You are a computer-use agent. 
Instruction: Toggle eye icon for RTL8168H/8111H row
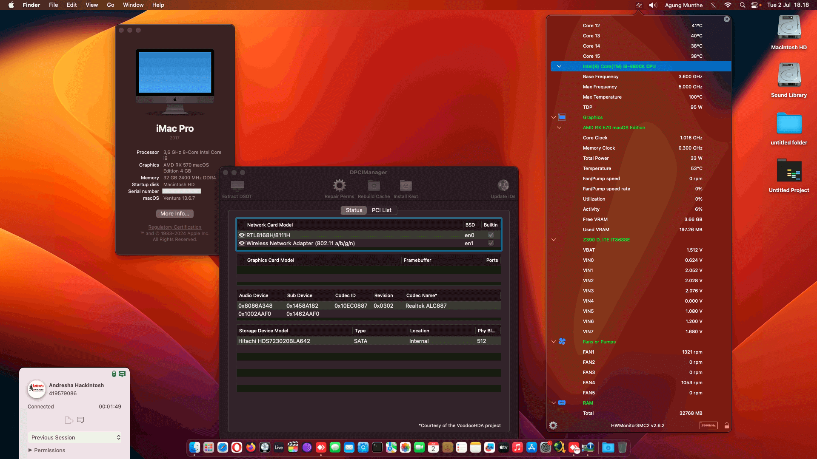click(x=242, y=235)
